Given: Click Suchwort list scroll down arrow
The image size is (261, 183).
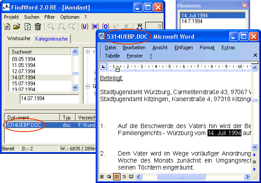Looking at the screenshot, I should [x=75, y=87].
